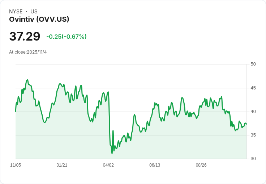Click the 50 price axis label
The width and height of the screenshot is (266, 184).
point(253,64)
